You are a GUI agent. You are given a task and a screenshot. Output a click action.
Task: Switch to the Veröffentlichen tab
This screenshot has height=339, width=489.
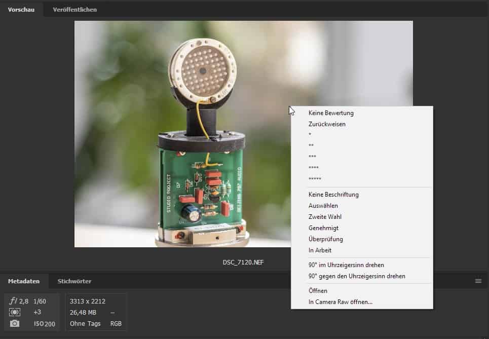pos(74,10)
